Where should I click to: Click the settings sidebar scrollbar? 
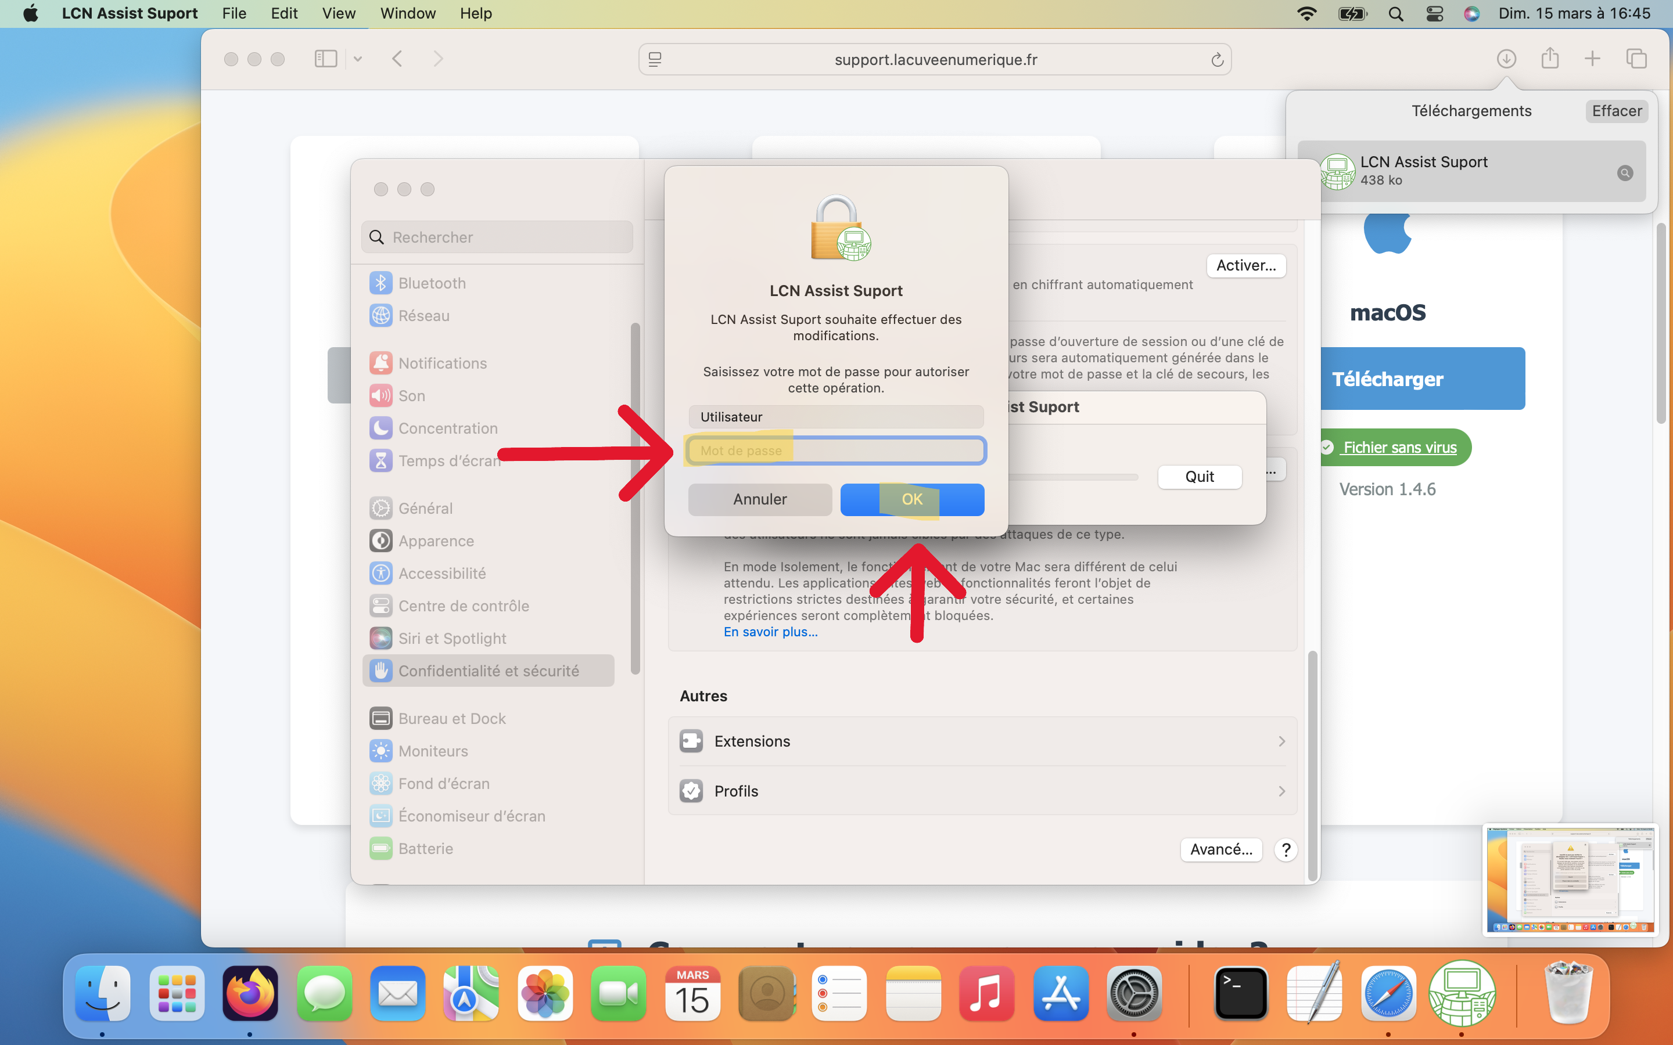[634, 498]
